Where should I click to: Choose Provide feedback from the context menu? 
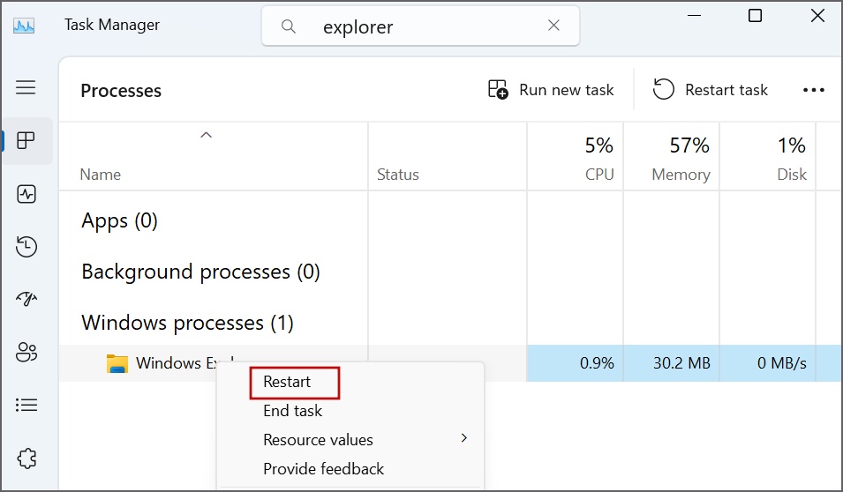(x=324, y=469)
